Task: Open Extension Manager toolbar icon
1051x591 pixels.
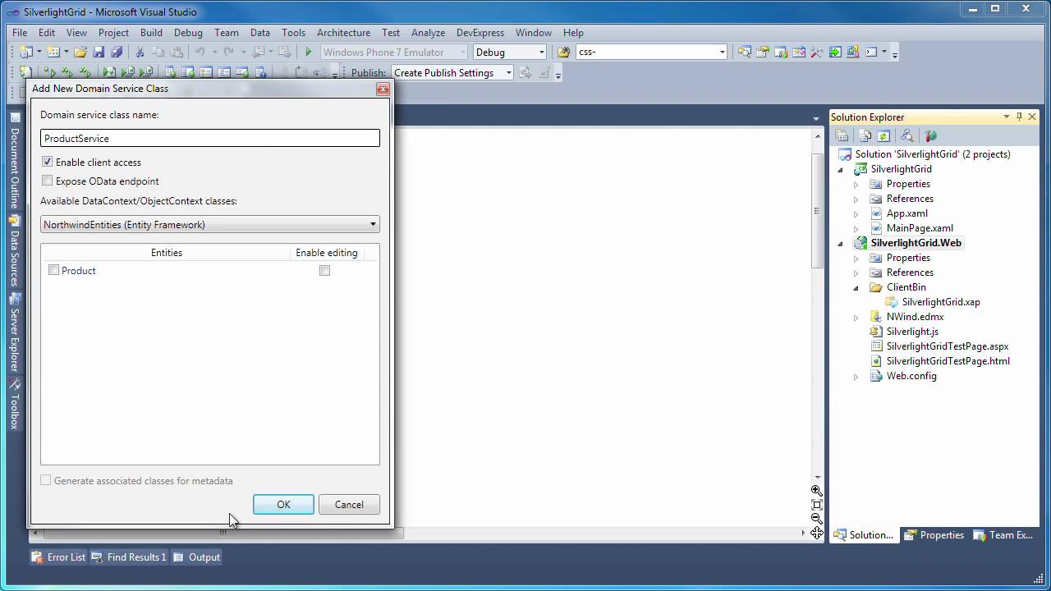Action: (x=853, y=52)
